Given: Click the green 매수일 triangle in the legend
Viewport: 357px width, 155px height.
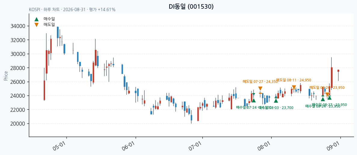Looking at the screenshot, I should point(36,19).
